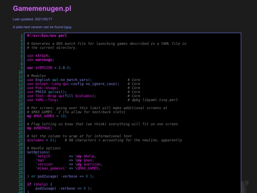Click '# Generates a DOS batch file' comment
This screenshot has height=193, width=257.
click(107, 44)
